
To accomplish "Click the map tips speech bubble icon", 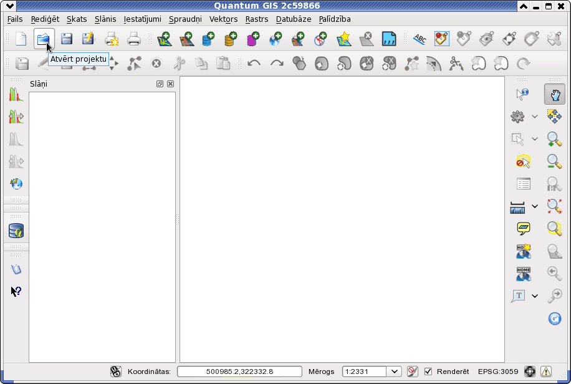I will click(523, 229).
